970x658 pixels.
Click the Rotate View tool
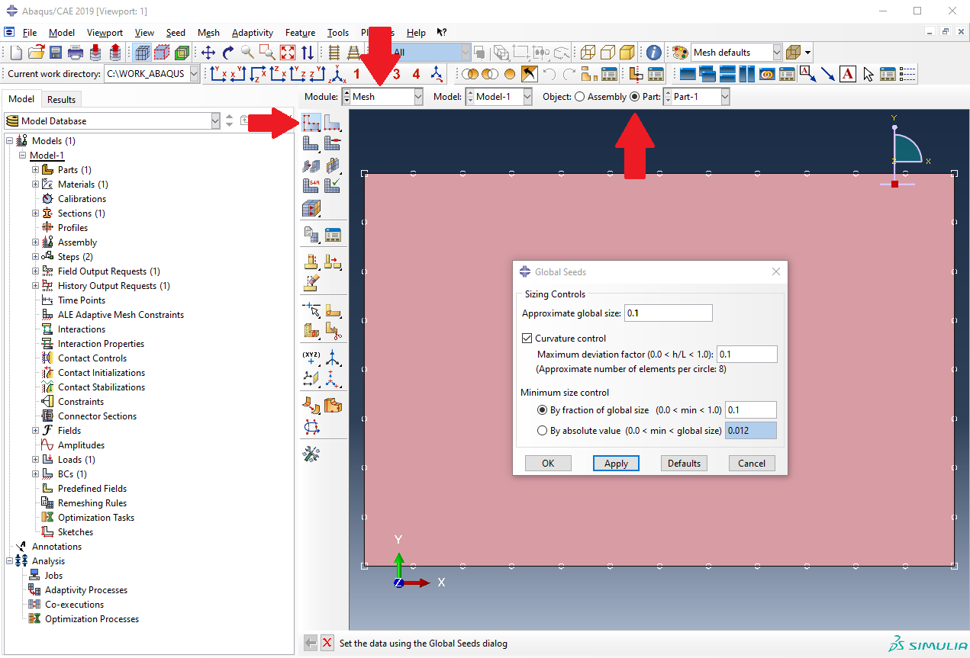coord(227,53)
